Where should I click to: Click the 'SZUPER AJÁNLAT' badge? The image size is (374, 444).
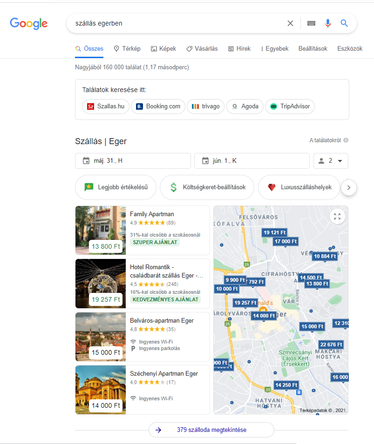155,242
